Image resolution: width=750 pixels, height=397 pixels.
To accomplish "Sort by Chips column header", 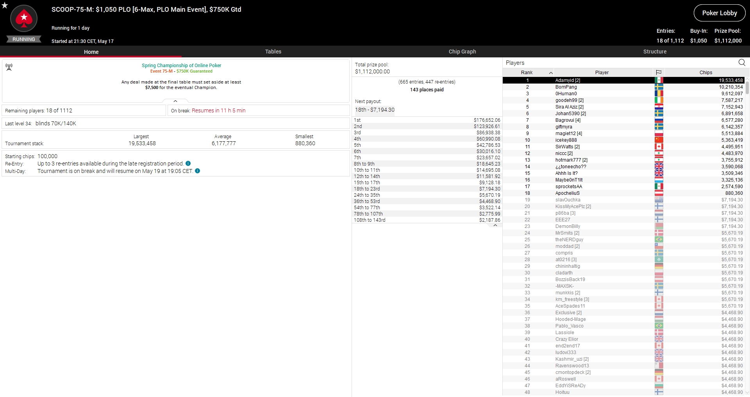I will tap(705, 73).
